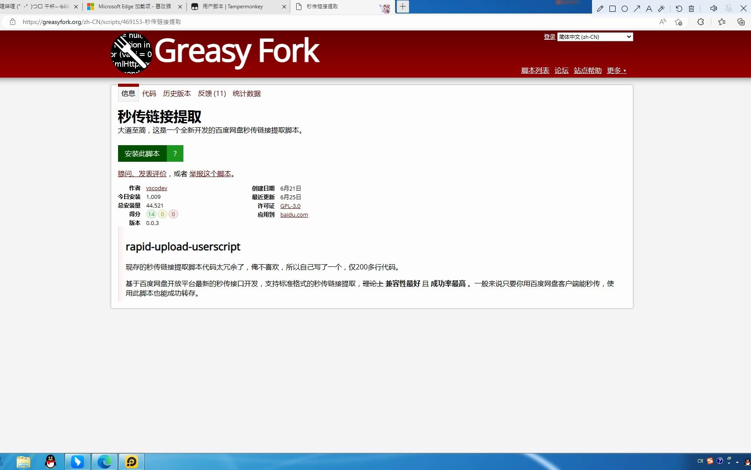Click the 秒传链接提取 script title

pyautogui.click(x=159, y=116)
